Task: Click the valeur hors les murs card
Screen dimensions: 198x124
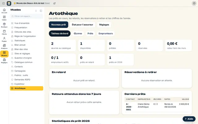Action: [x=179, y=46]
